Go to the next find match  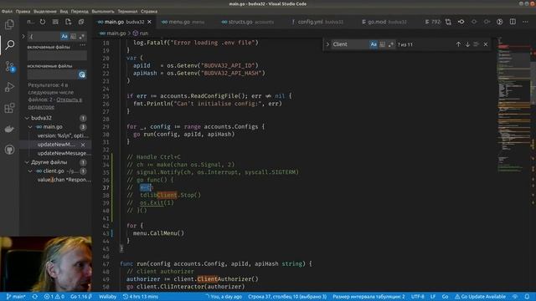pos(467,44)
